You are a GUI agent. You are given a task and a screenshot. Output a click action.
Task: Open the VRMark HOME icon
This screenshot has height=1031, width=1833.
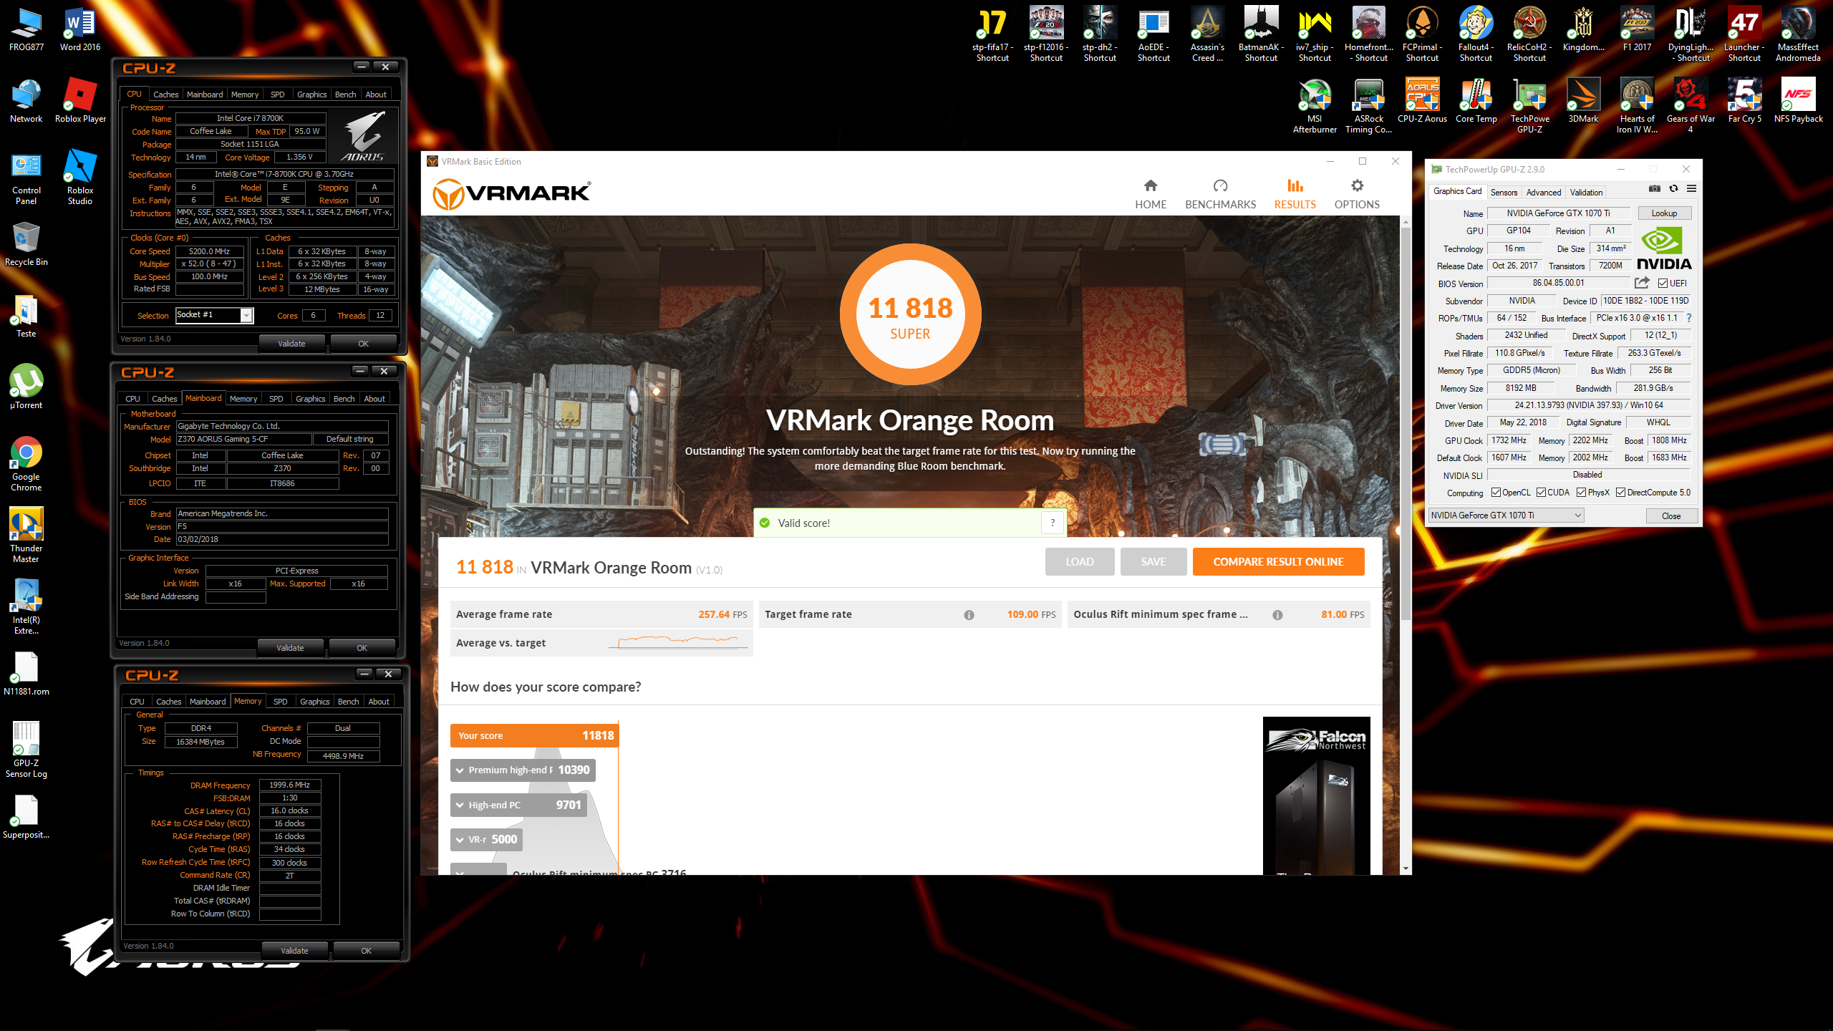point(1151,186)
